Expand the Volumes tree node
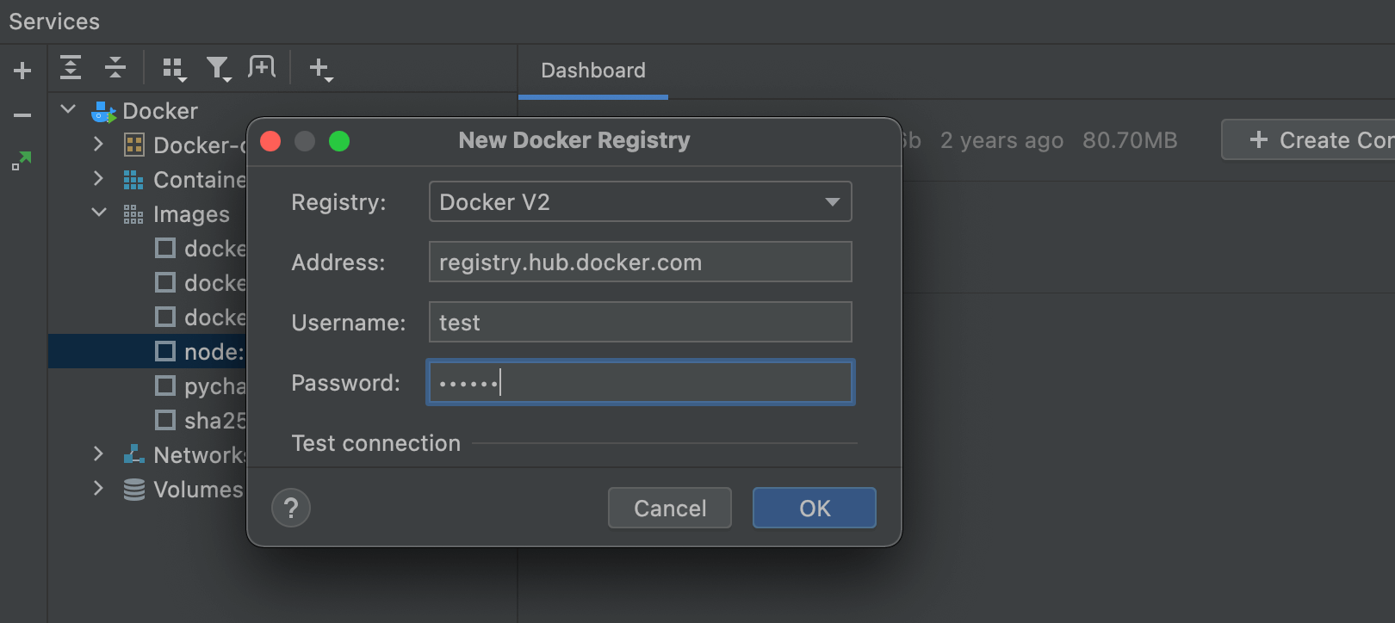The width and height of the screenshot is (1395, 623). (99, 489)
